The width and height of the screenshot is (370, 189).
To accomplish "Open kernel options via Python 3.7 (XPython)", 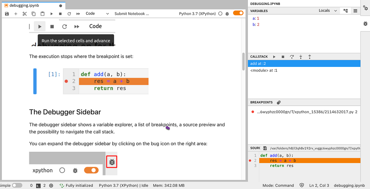I will point(197,14).
